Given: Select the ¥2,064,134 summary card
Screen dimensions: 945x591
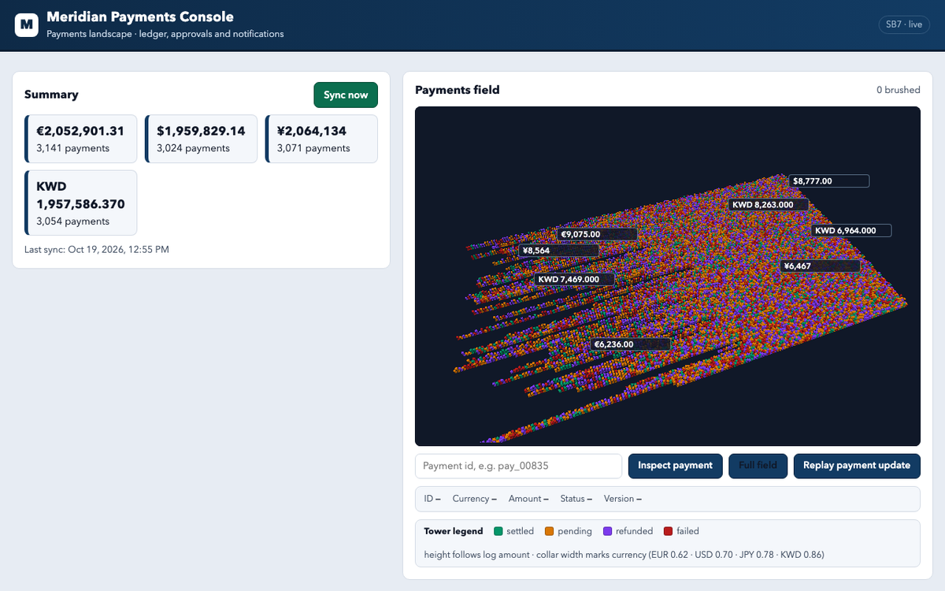Looking at the screenshot, I should [x=321, y=139].
